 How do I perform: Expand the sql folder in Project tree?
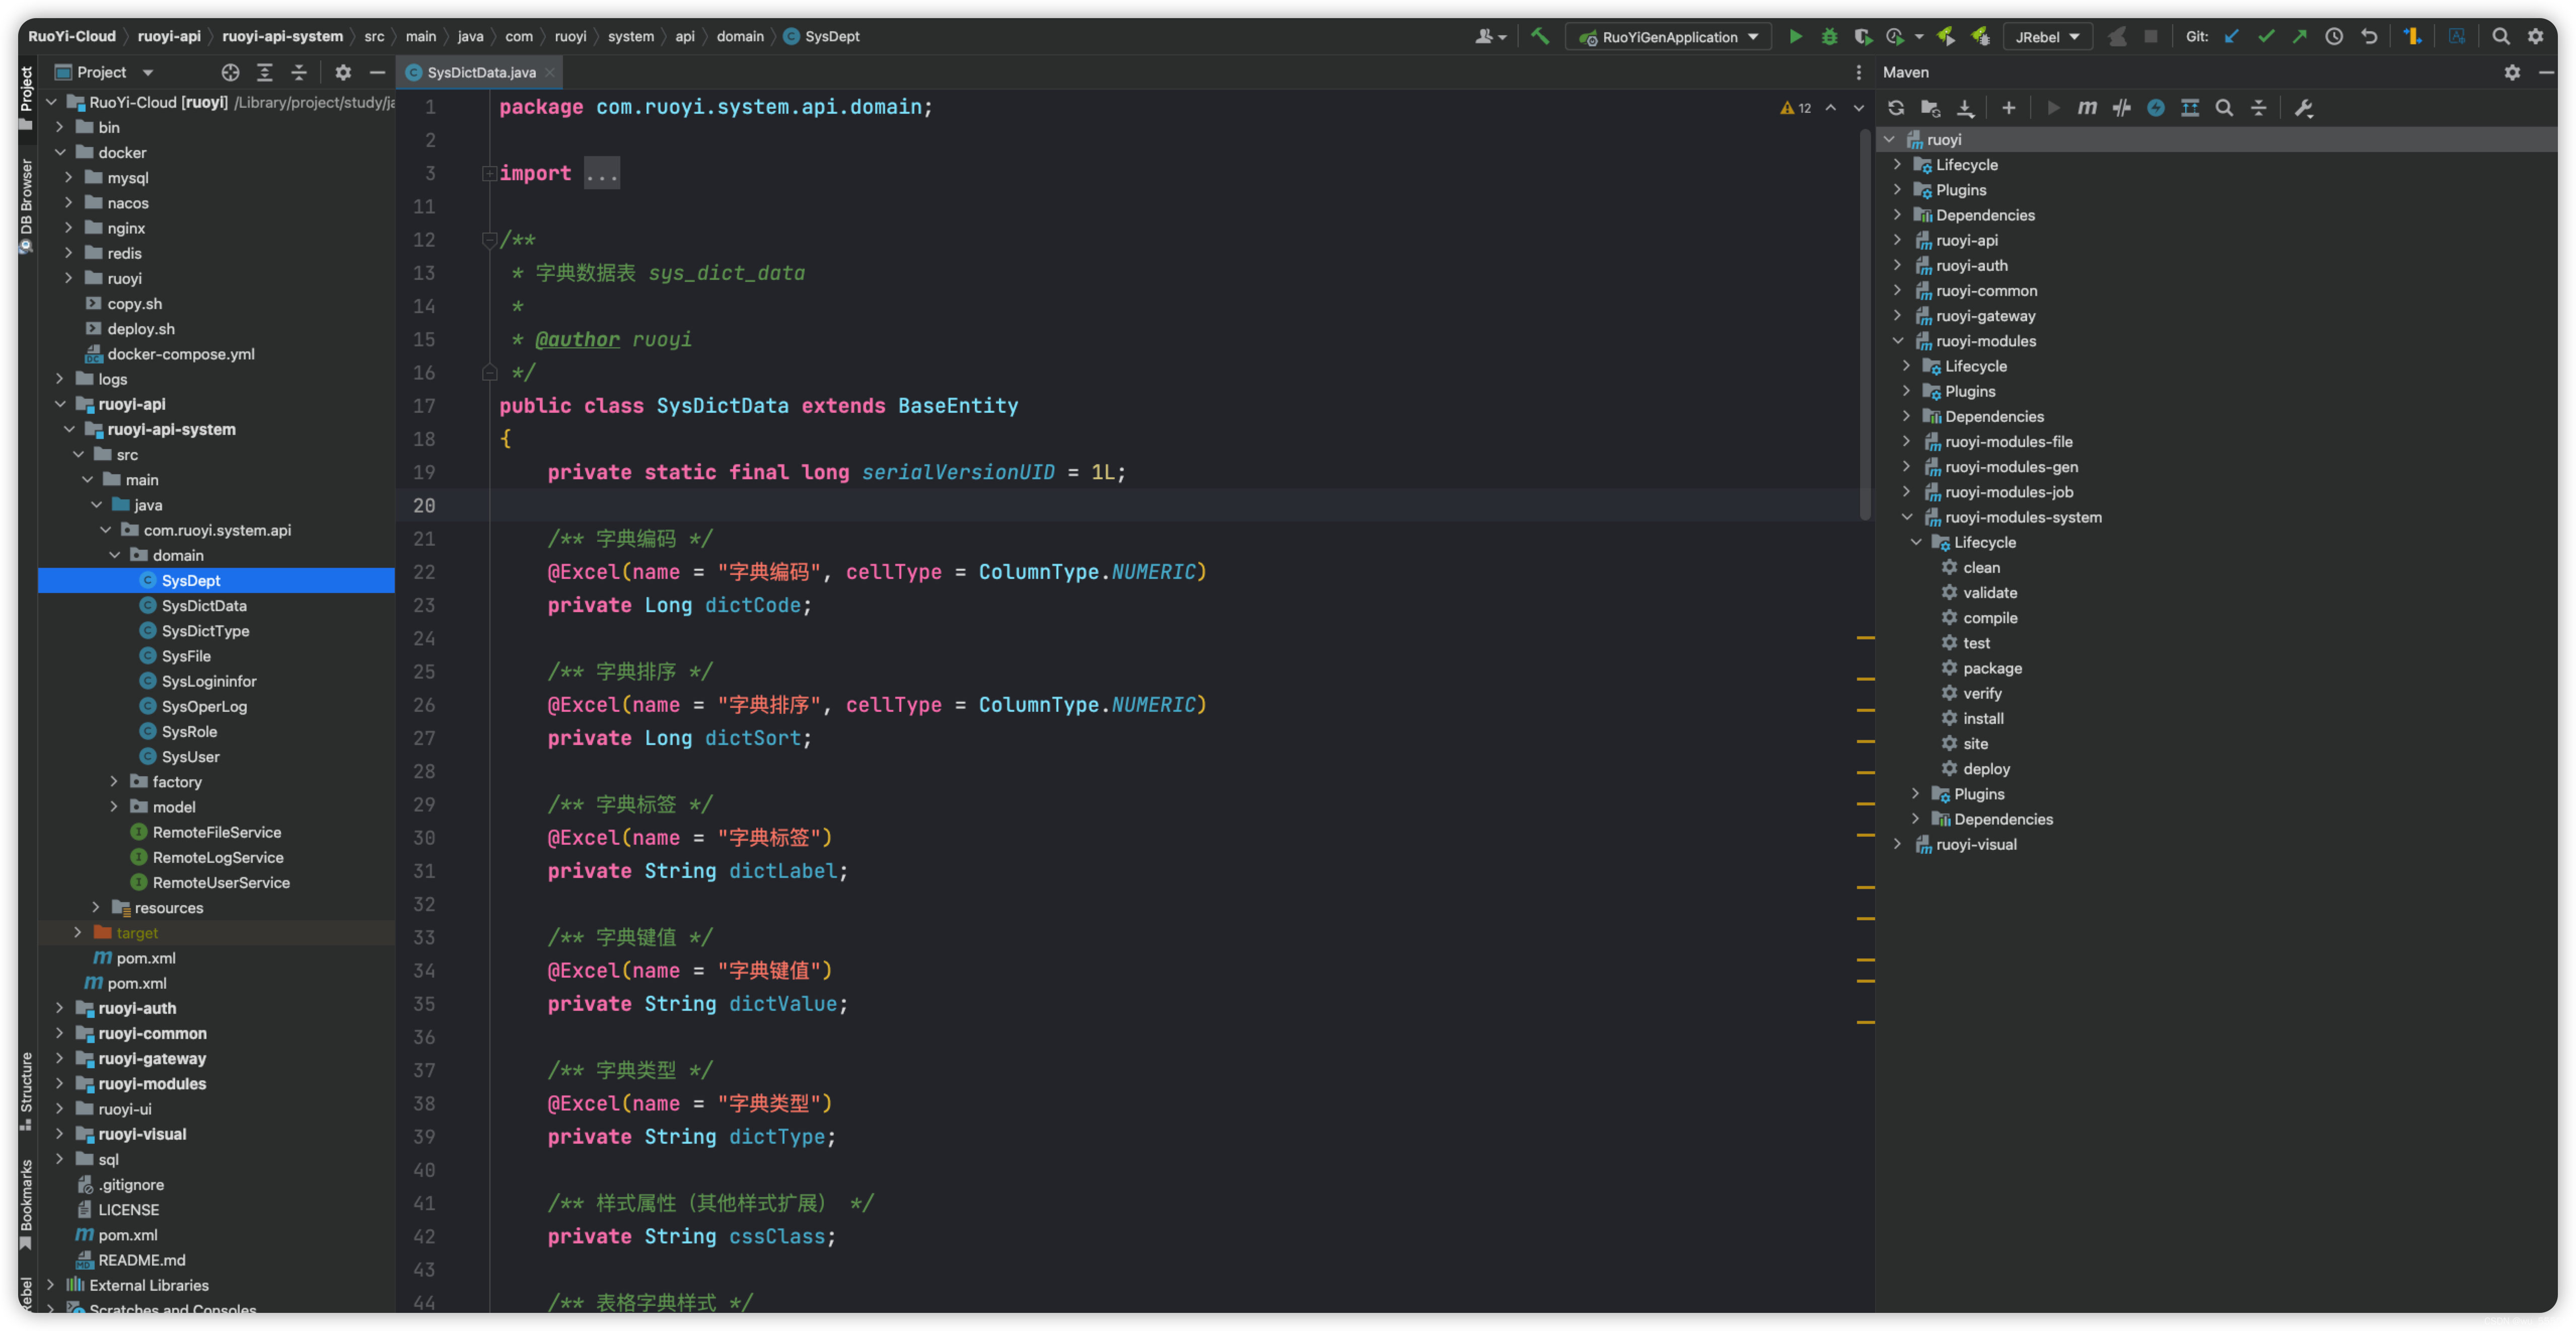(x=59, y=1159)
